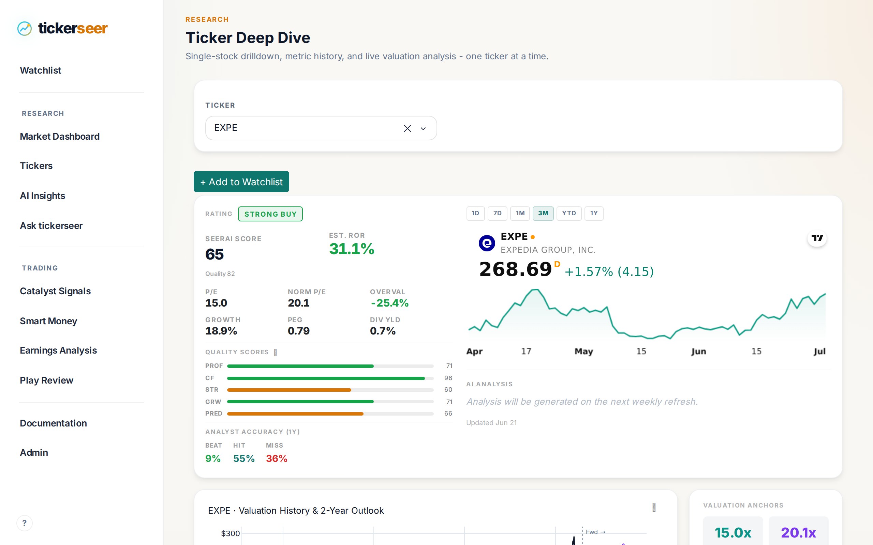Go to Market Dashboard
The image size is (873, 545).
[x=60, y=136]
